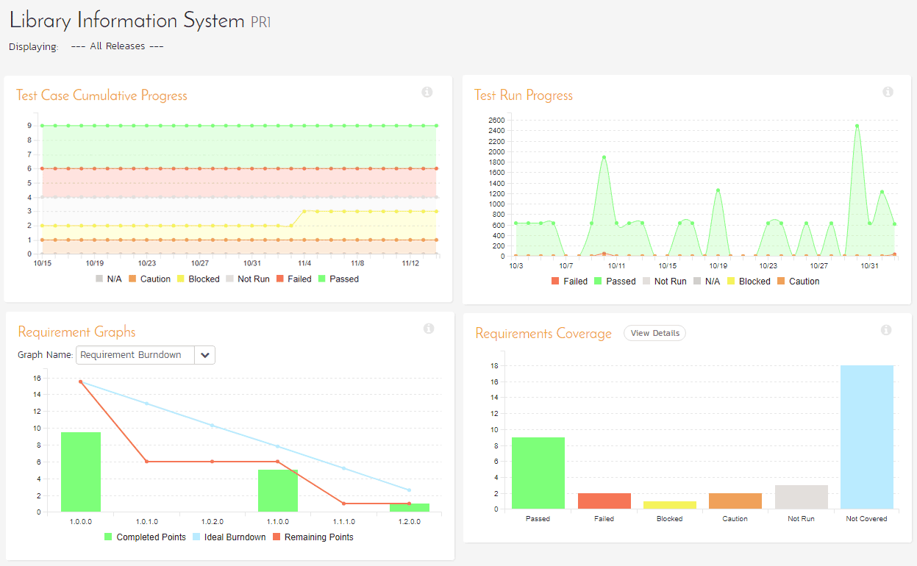
Task: Select the 1.0.0.0 completed points bar
Action: (x=81, y=472)
